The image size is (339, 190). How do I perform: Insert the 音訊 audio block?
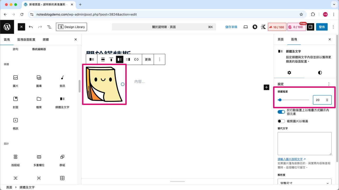tap(62, 81)
